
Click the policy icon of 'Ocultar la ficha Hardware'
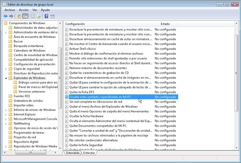pos(67,116)
